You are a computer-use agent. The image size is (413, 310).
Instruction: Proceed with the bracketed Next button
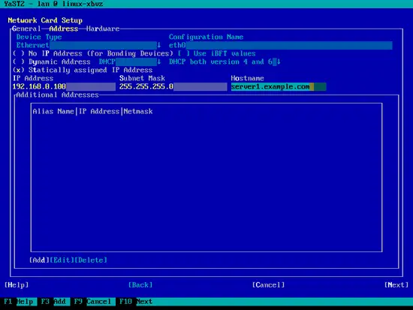396,285
